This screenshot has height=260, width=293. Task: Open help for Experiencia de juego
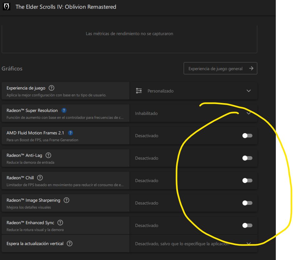(x=51, y=88)
